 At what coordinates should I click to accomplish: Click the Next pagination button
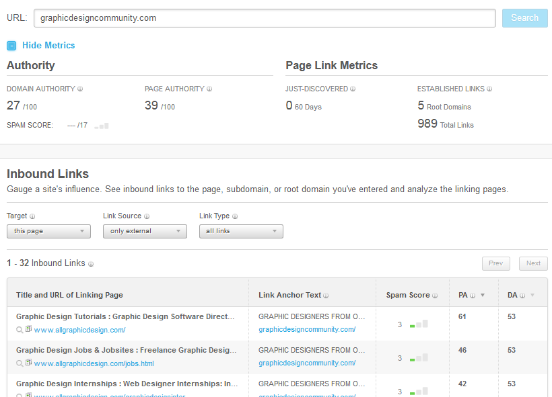pyautogui.click(x=533, y=263)
